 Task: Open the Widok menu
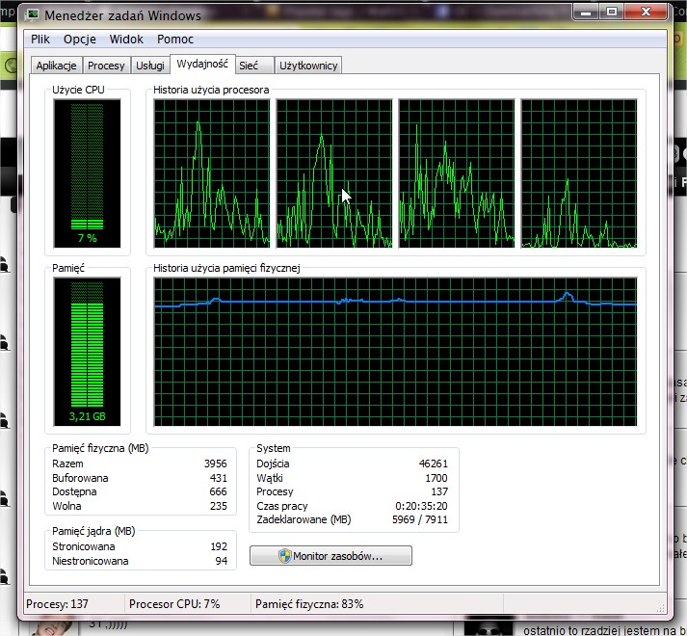(x=126, y=40)
